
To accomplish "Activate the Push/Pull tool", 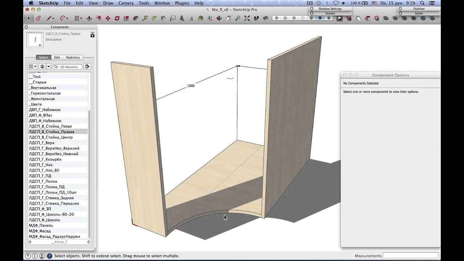I will pos(90,18).
